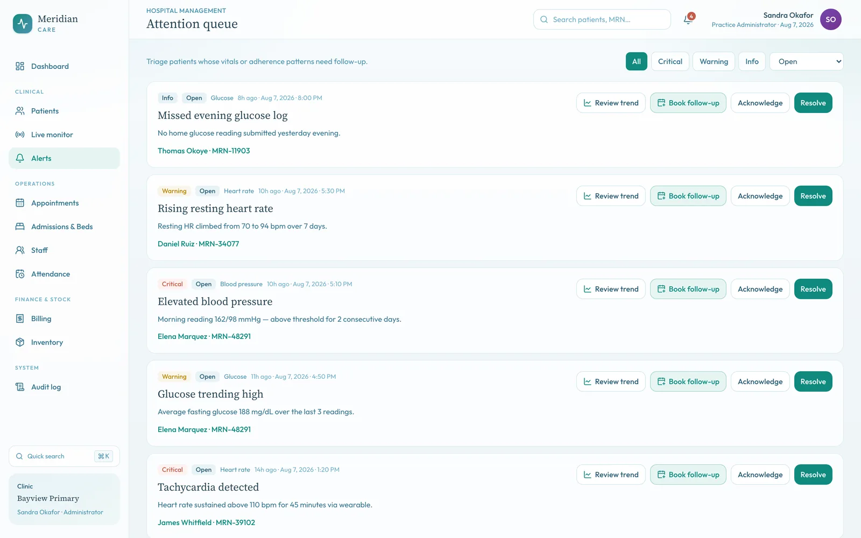
Task: Book follow-up for Rising resting heart rate
Action: coord(688,196)
